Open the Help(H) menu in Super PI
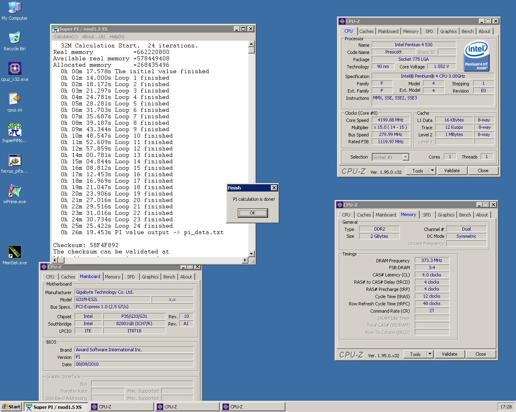This screenshot has width=516, height=412. click(x=117, y=37)
